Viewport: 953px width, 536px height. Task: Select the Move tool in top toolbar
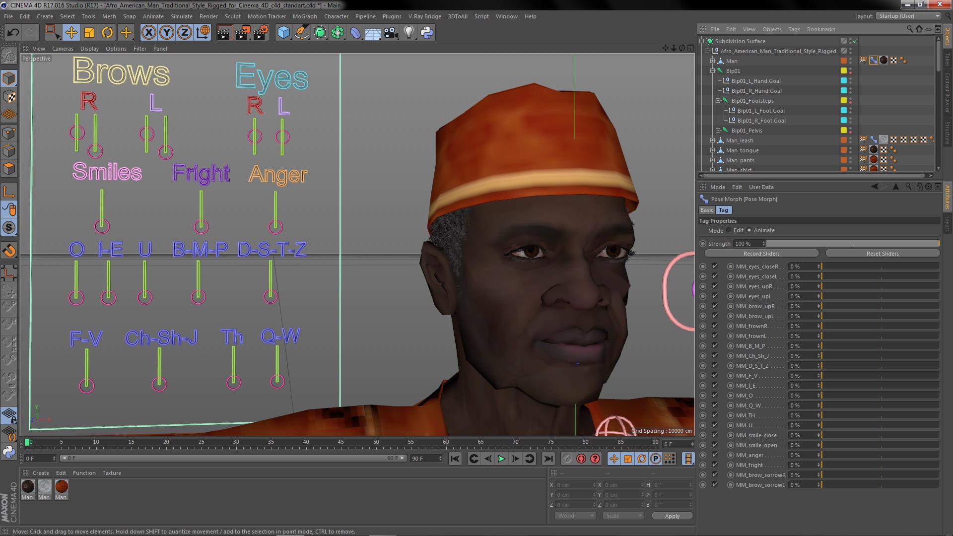pyautogui.click(x=71, y=33)
